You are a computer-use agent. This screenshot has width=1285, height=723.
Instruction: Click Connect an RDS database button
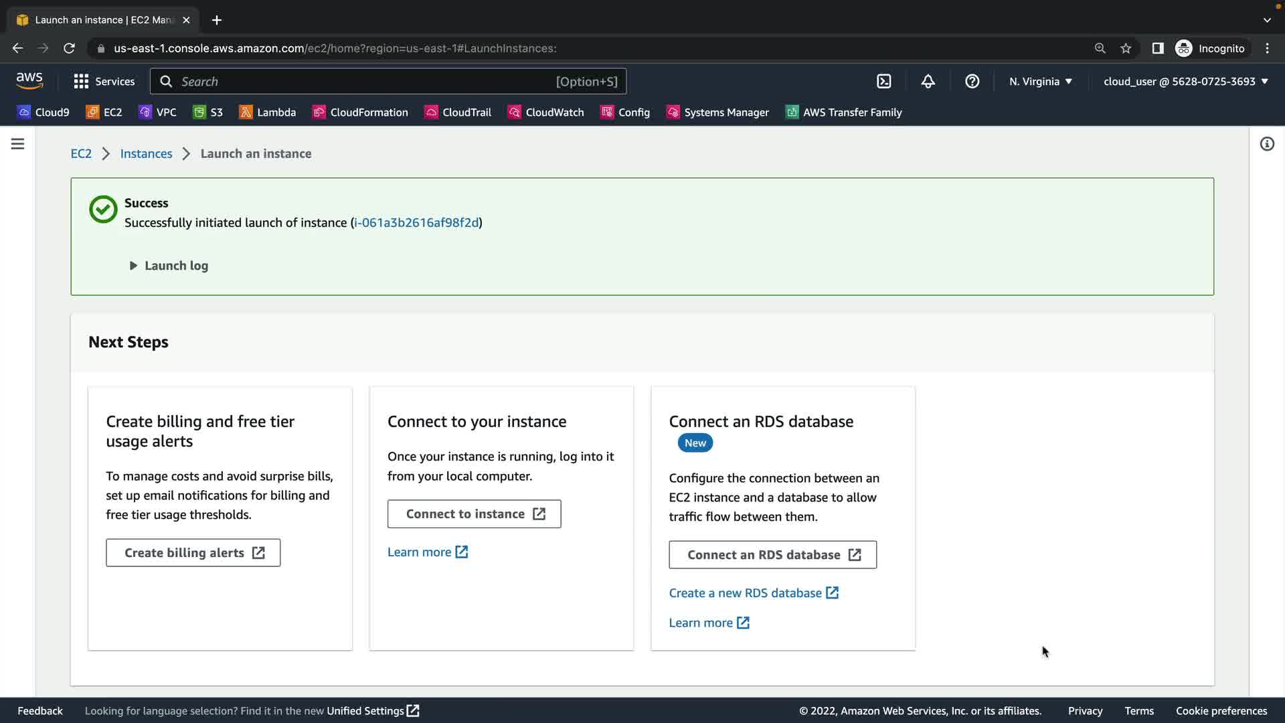772,555
